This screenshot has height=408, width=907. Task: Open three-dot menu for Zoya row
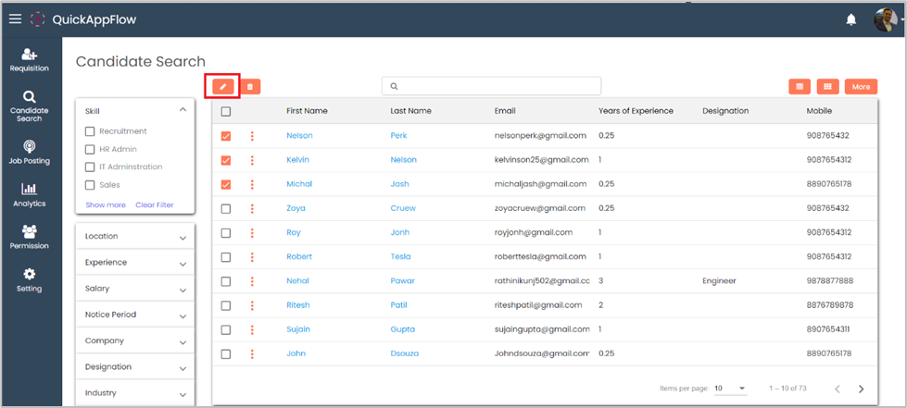pos(251,208)
